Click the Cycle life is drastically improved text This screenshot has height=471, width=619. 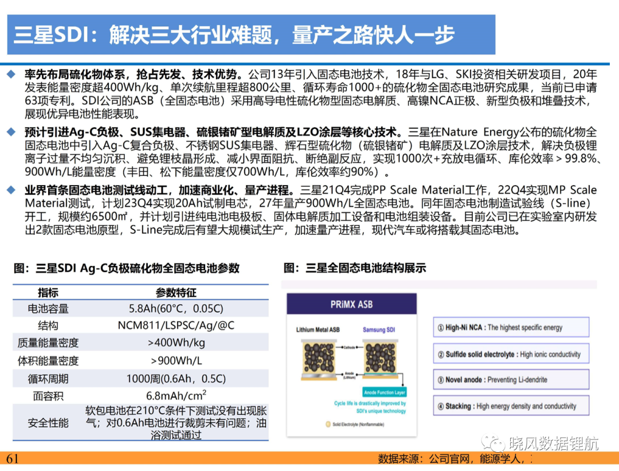(370, 407)
